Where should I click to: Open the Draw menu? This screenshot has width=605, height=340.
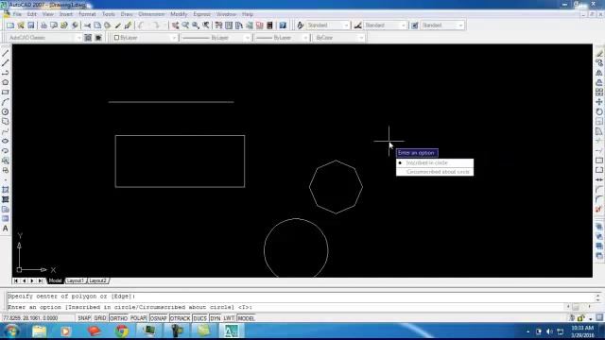click(x=127, y=14)
